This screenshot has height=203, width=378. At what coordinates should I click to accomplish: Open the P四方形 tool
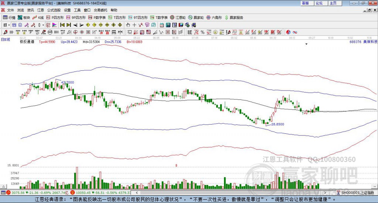(55, 18)
